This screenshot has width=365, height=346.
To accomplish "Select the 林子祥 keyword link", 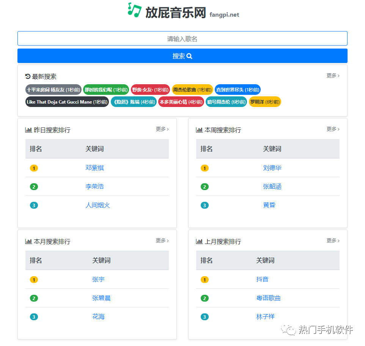I will click(x=265, y=316).
